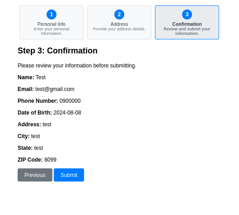Click the City label

[23, 136]
